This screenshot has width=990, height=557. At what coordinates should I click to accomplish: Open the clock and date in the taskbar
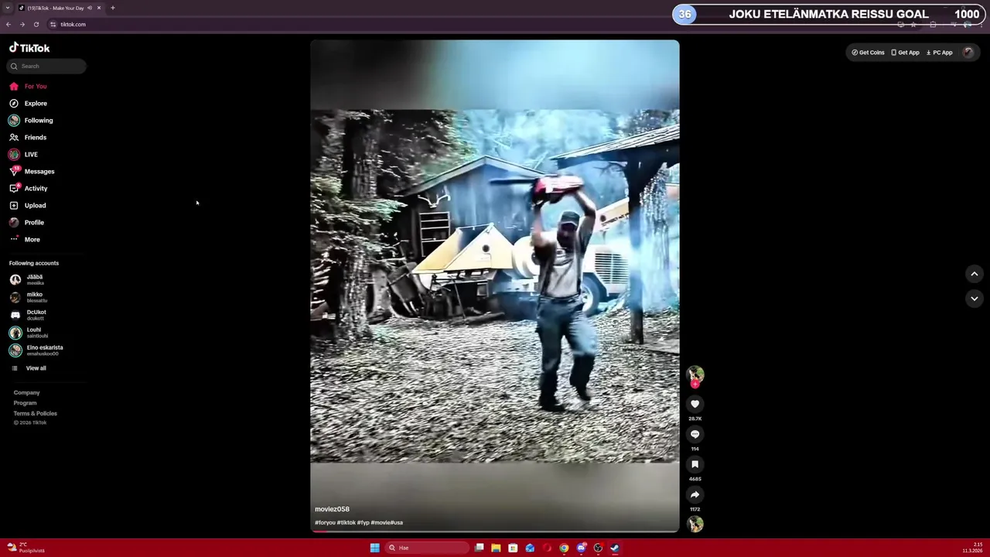point(972,548)
